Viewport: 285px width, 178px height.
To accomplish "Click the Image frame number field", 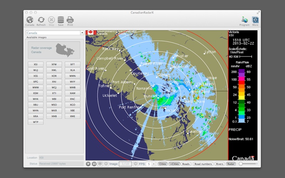I will coord(125,164).
